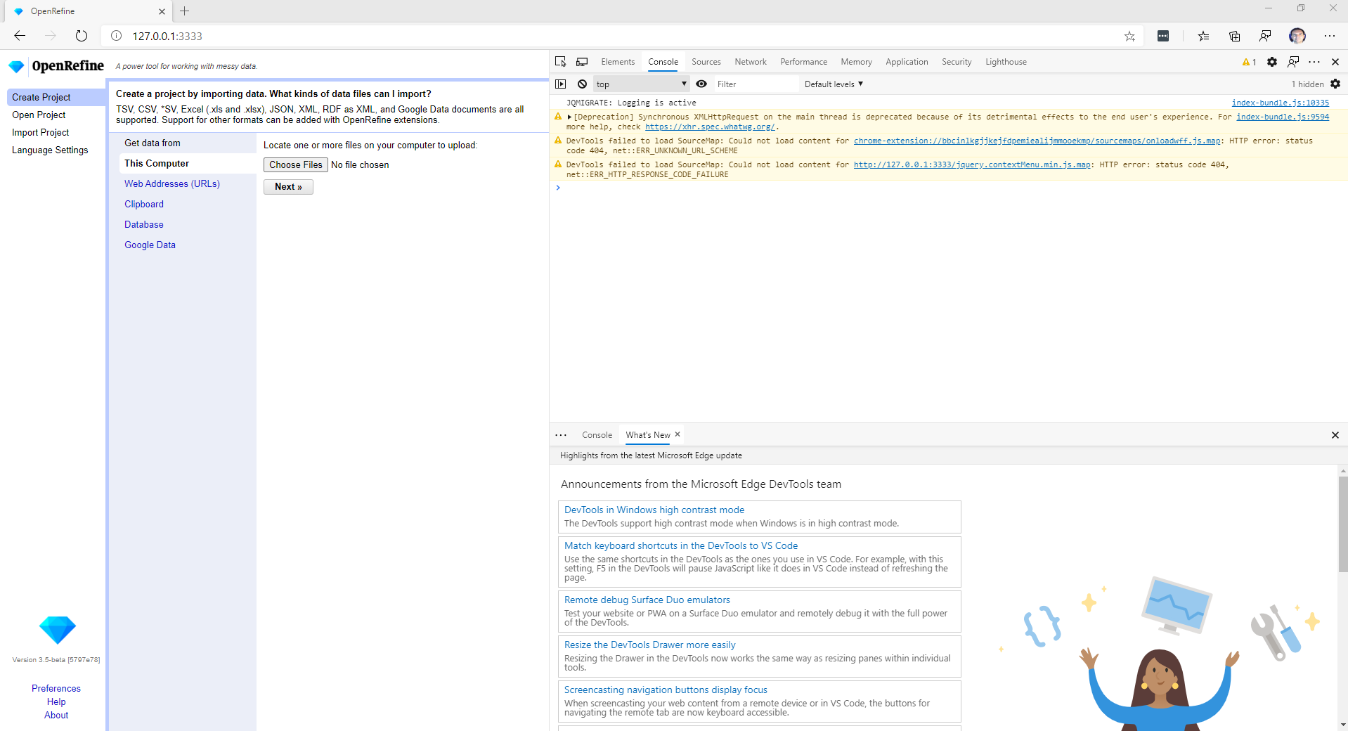The width and height of the screenshot is (1348, 731).
Task: Open a new browser tab
Action: click(185, 11)
